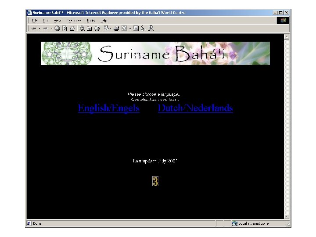Click the gold number 3 hit counter
The width and height of the screenshot is (316, 237).
coord(155,181)
